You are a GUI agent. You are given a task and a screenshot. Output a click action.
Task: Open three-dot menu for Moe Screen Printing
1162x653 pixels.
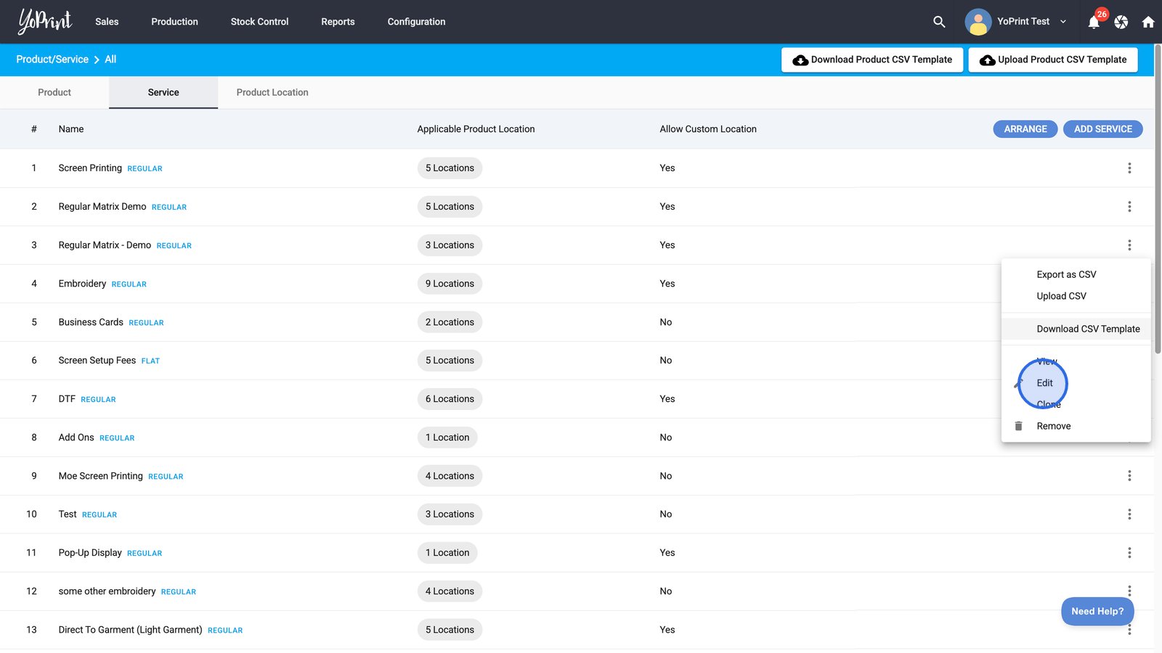tap(1129, 476)
